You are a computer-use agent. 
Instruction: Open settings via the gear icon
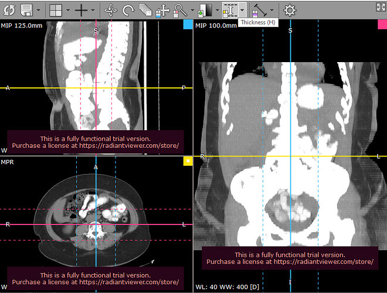290,10
